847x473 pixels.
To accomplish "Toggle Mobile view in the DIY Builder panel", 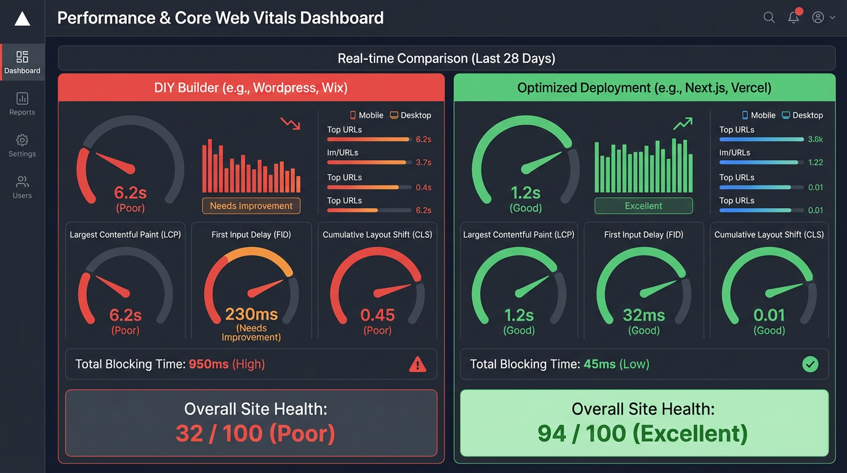I will click(366, 115).
